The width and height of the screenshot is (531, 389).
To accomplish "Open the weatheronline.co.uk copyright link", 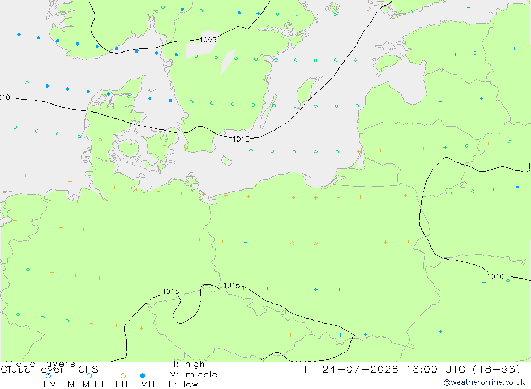I will click(x=484, y=382).
